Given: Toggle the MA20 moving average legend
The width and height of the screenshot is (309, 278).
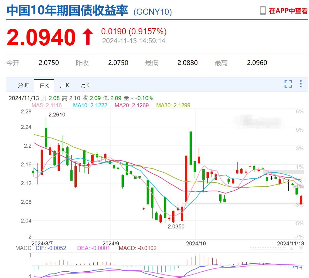Looking at the screenshot, I should tap(132, 105).
